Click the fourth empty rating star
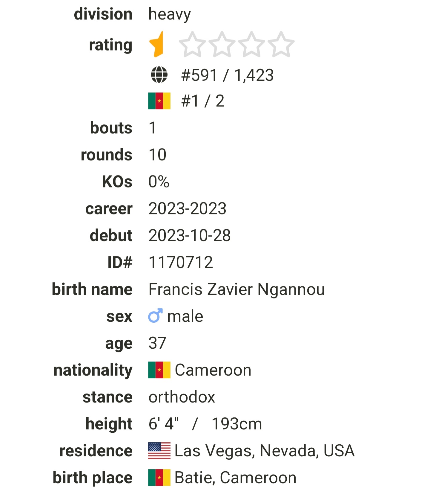This screenshot has width=430, height=494. (x=251, y=44)
